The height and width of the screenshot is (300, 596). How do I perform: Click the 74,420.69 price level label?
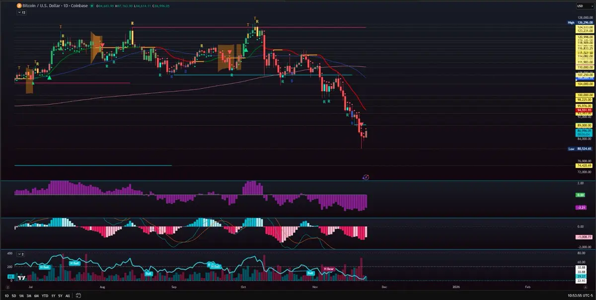585,165
